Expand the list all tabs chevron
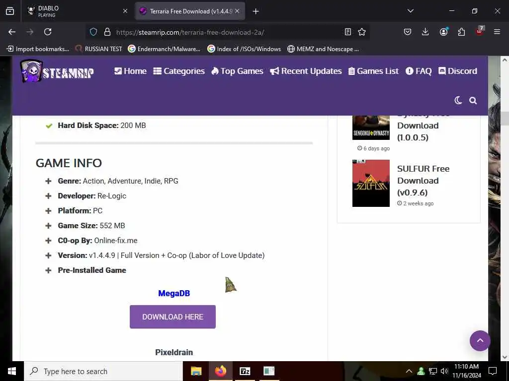509x381 pixels. (410, 11)
